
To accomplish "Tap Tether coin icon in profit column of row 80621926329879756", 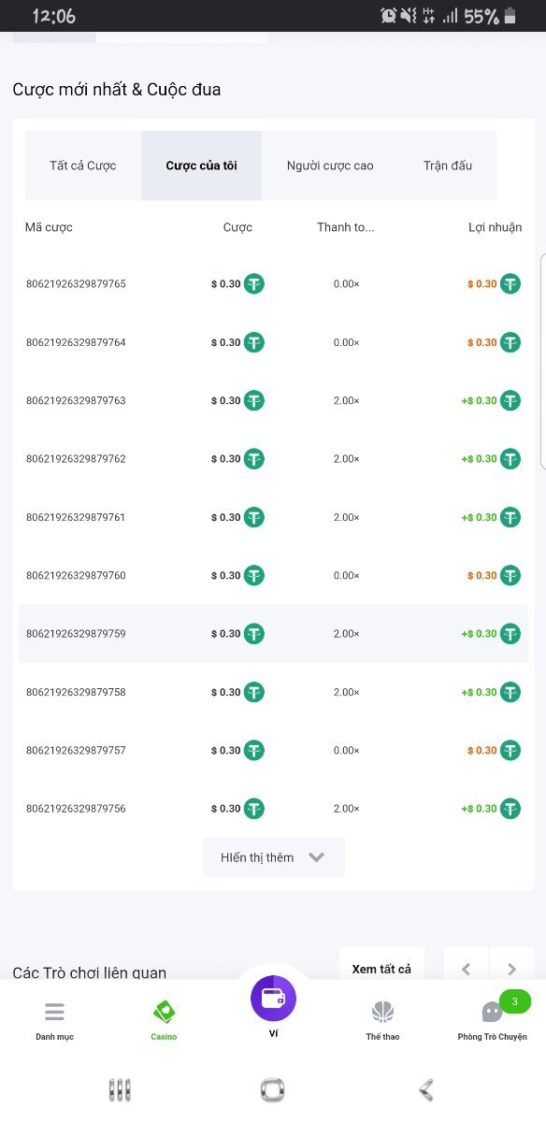I will 510,809.
